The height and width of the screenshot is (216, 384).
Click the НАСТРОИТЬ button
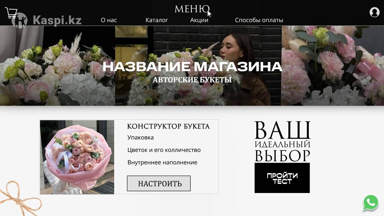[159, 183]
